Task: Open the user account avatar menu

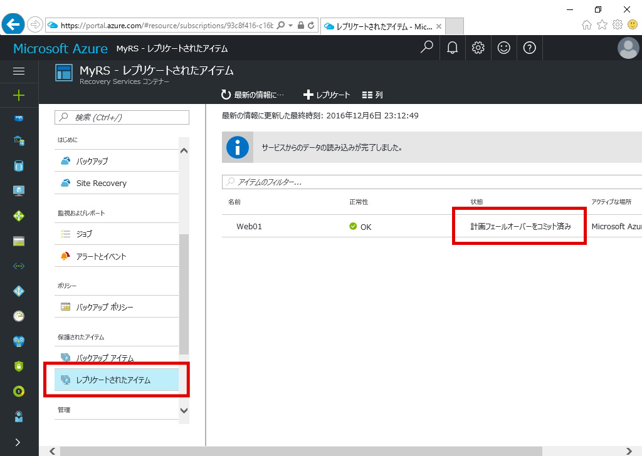Action: (x=628, y=48)
